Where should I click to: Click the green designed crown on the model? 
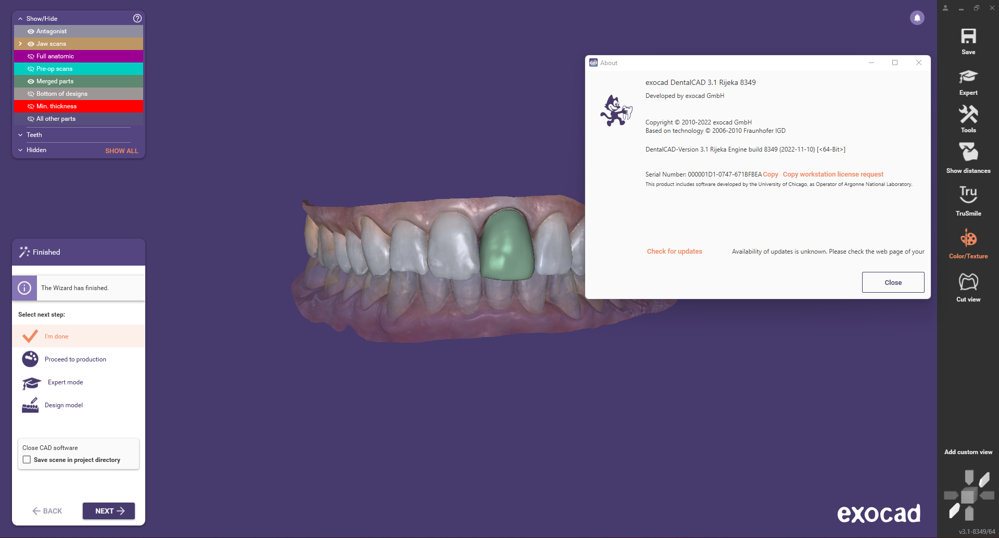[x=507, y=245]
